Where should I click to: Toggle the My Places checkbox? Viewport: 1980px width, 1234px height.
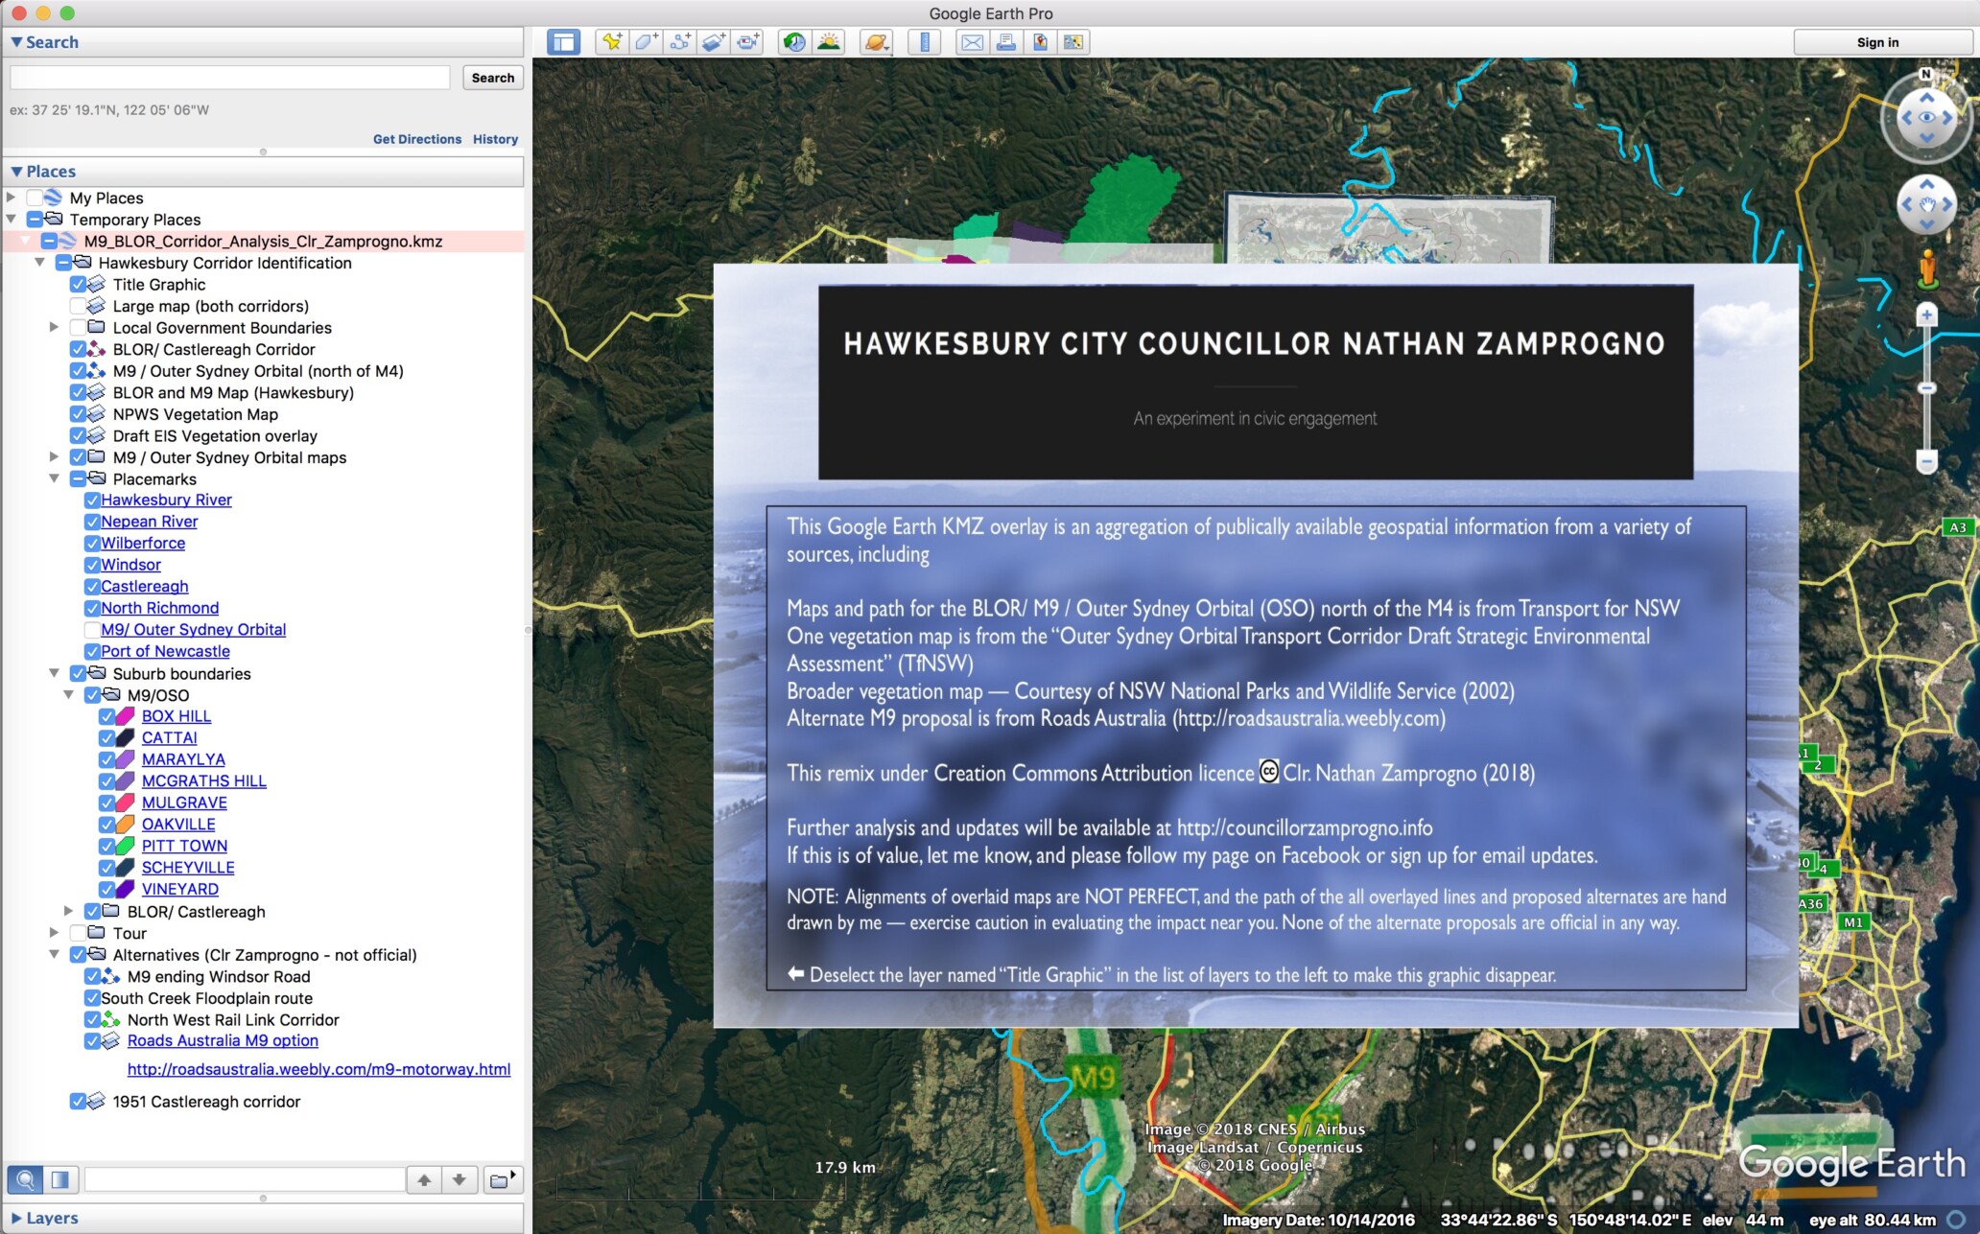[x=35, y=198]
